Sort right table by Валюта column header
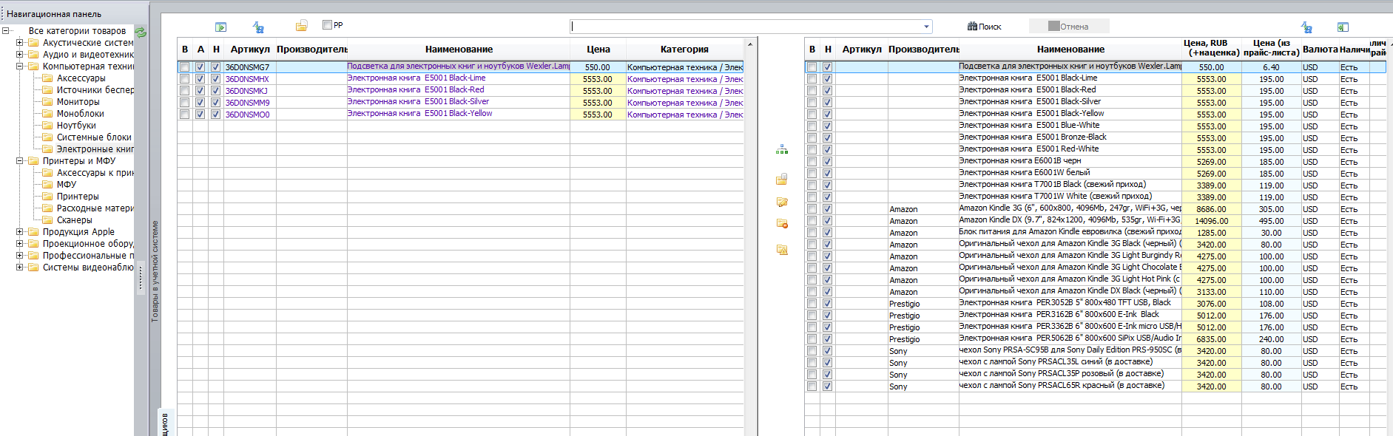 1320,50
